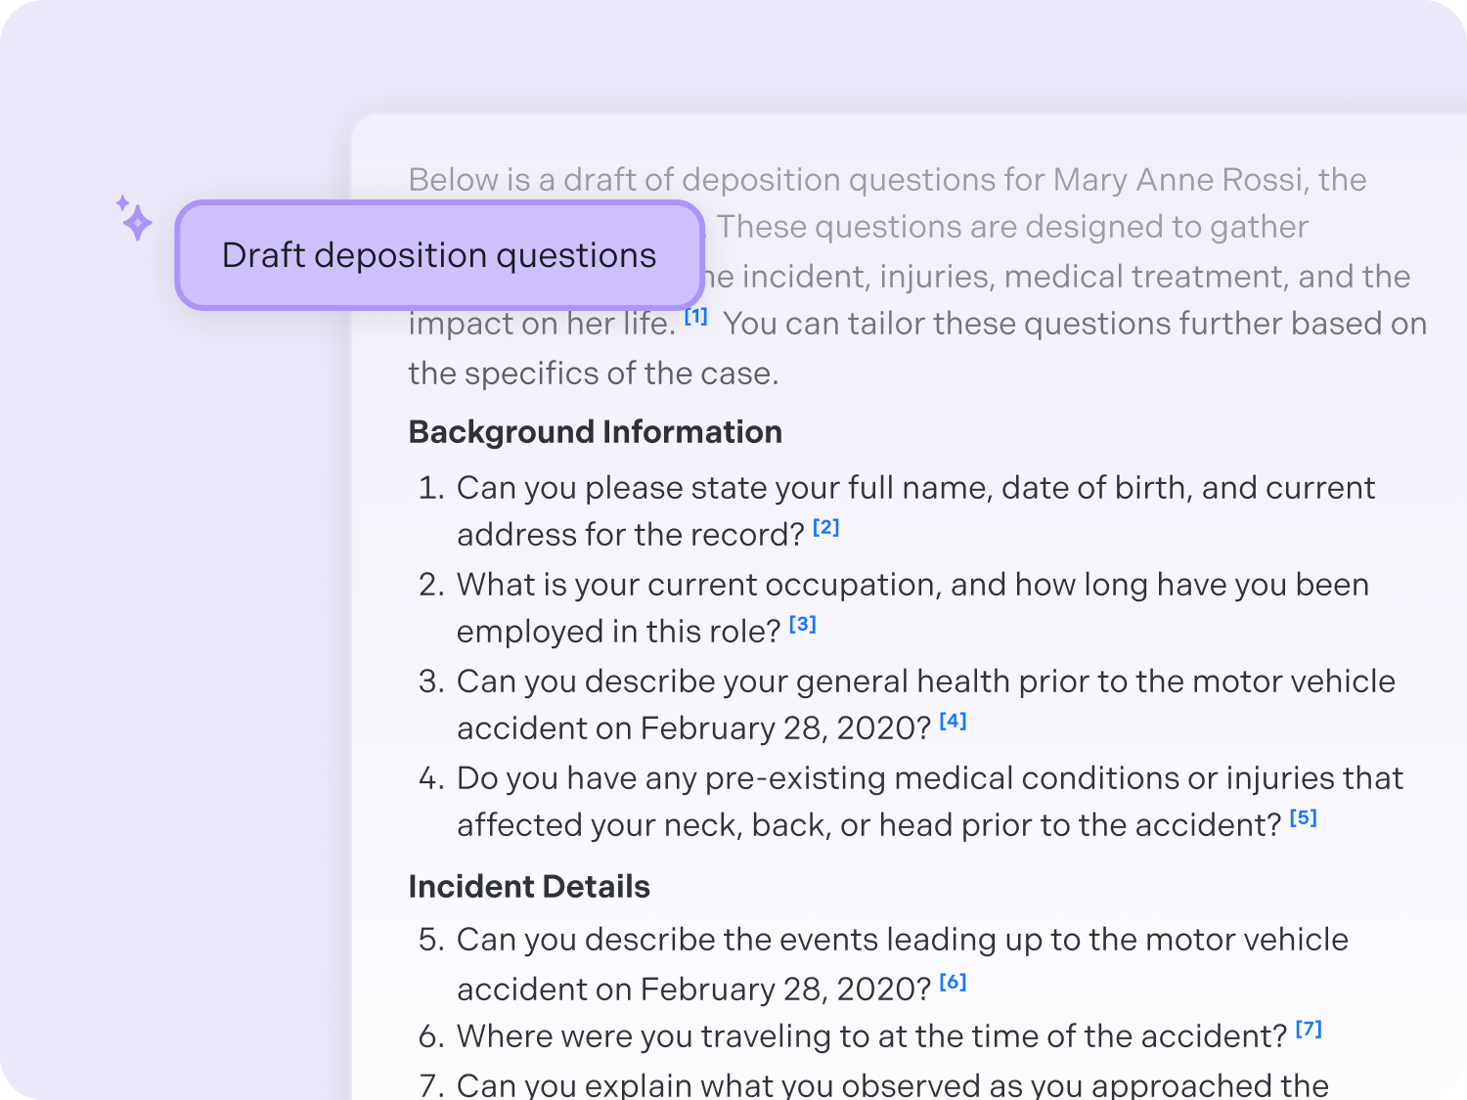Select question 4 about pre-existing medical conditions

(x=911, y=802)
